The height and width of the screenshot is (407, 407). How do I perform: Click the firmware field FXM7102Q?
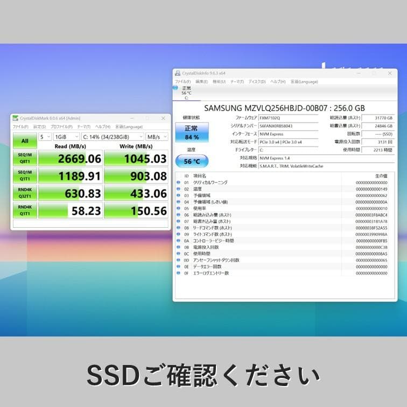pyautogui.click(x=289, y=118)
